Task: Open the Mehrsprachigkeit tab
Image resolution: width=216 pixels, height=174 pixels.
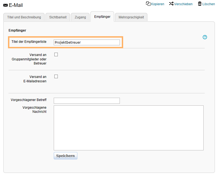Action: coord(131,17)
